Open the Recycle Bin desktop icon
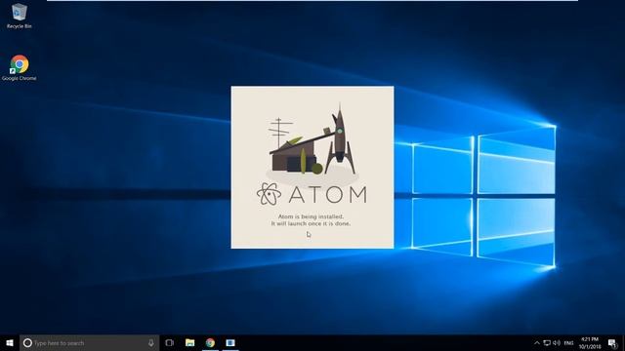 coord(19,16)
